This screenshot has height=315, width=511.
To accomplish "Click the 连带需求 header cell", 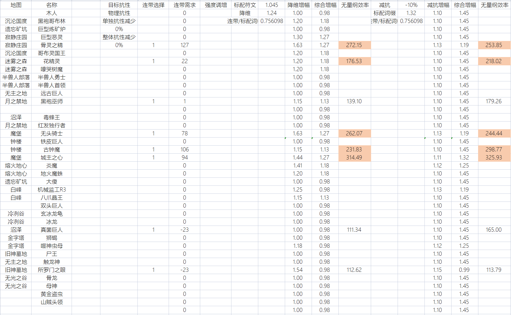I will [184, 5].
